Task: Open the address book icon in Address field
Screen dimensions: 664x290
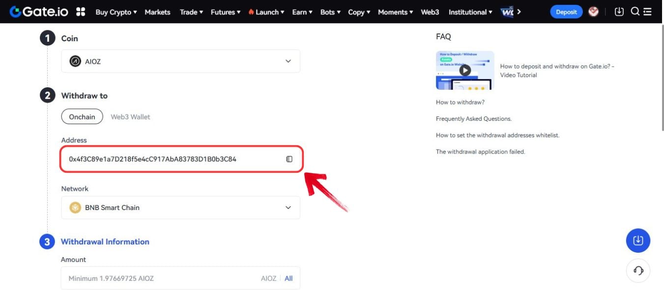Action: tap(289, 159)
